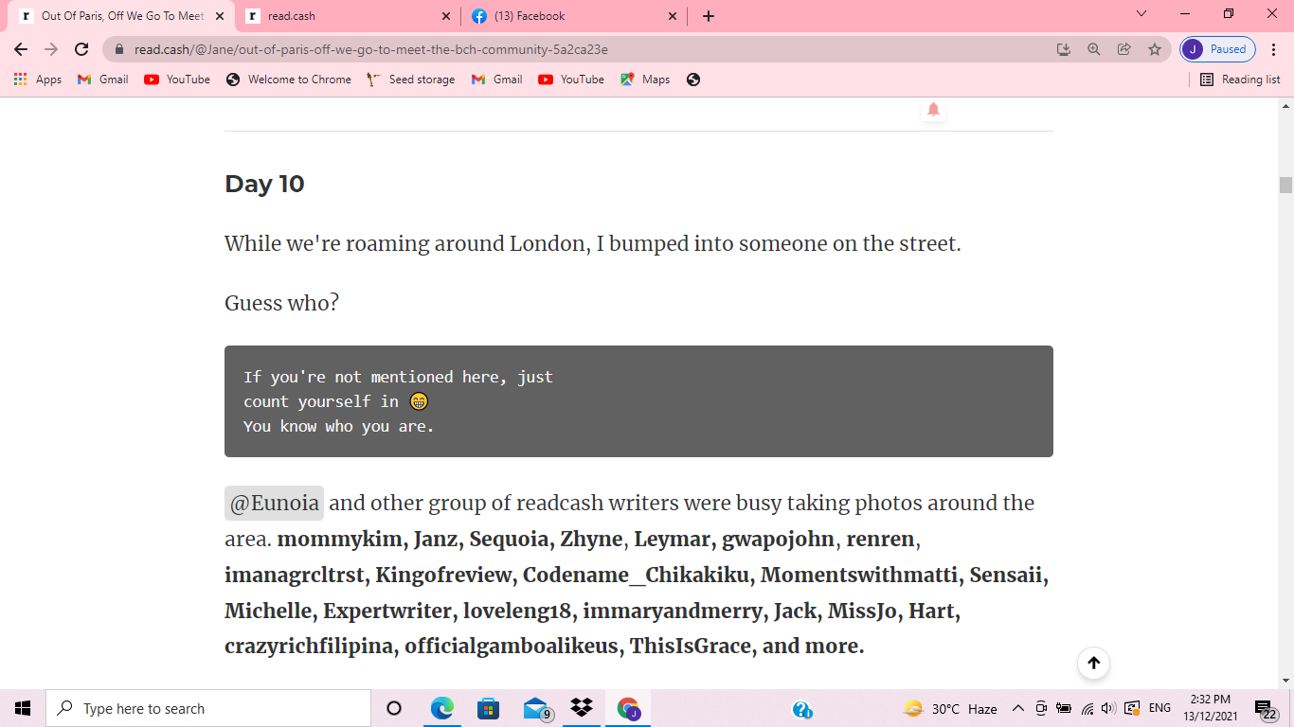
Task: Bookmark this page with the star icon
Action: (x=1155, y=49)
